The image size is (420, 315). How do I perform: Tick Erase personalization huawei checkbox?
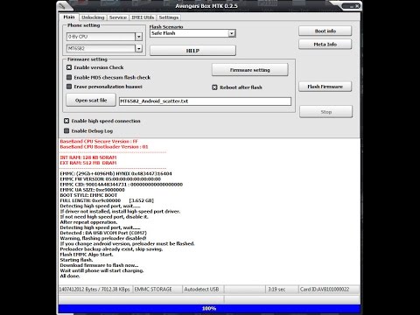pos(69,87)
